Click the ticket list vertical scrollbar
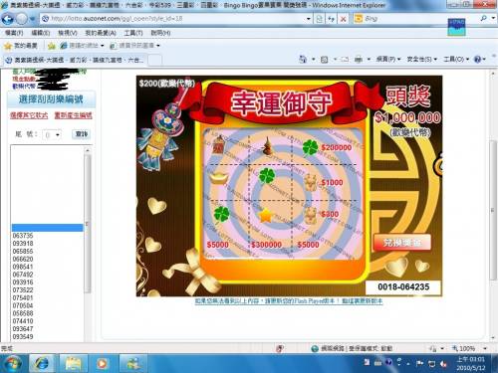 pyautogui.click(x=88, y=222)
